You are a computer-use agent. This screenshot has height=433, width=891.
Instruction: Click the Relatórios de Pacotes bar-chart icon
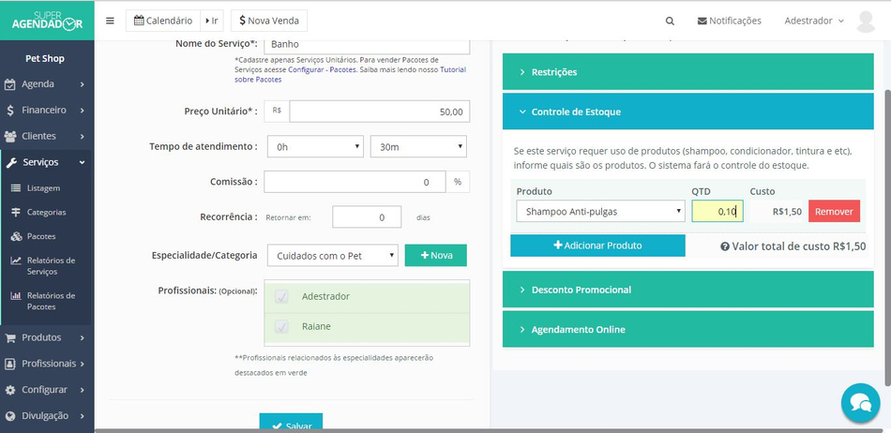[x=16, y=295]
